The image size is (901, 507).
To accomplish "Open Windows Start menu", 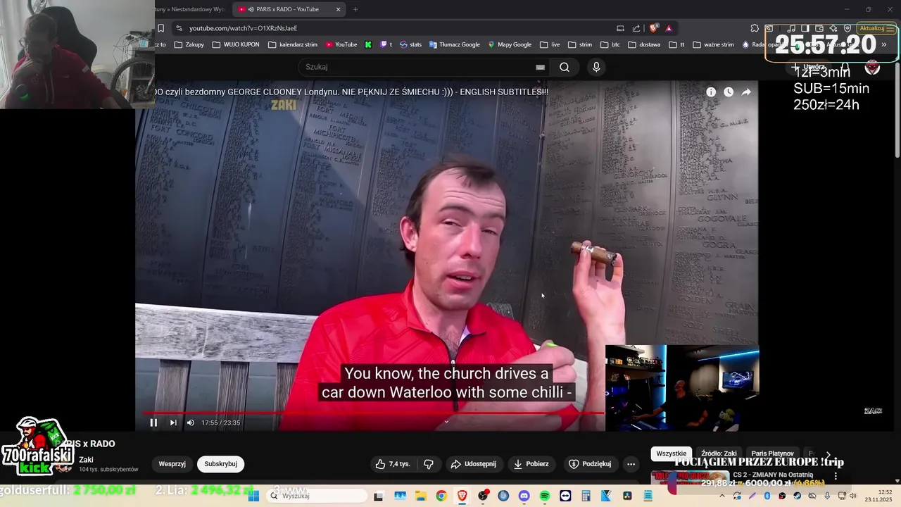I will [x=254, y=496].
